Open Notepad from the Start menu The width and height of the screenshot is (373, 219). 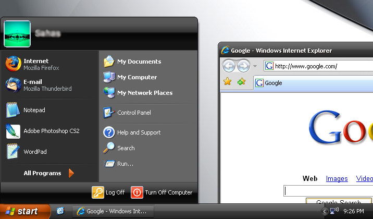(x=34, y=111)
